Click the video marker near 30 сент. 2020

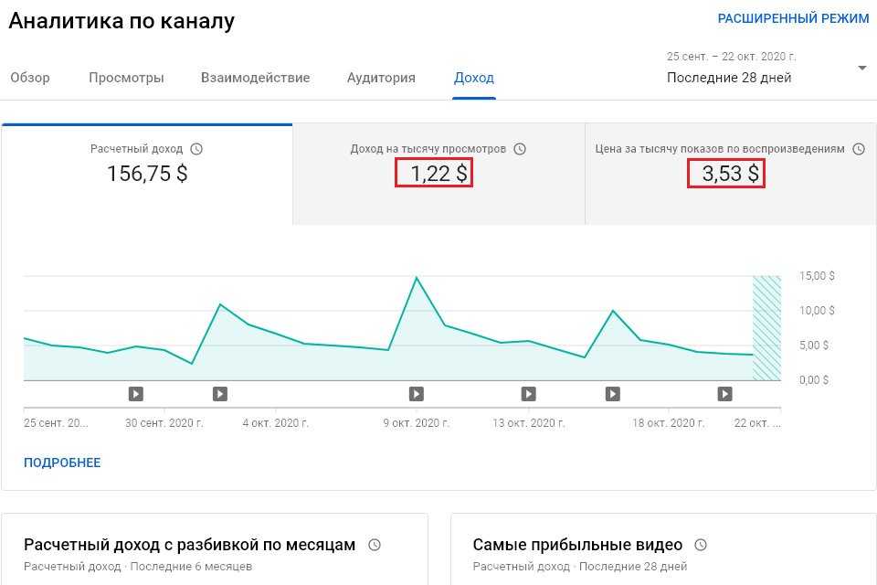pos(136,394)
